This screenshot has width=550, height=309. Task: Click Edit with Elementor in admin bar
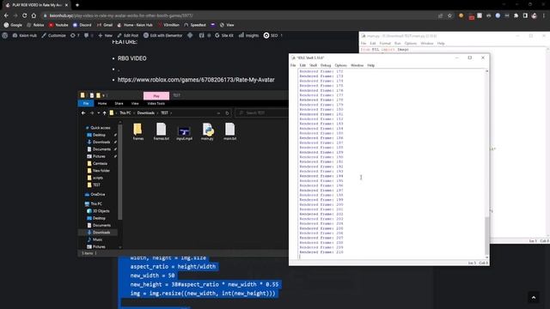click(x=162, y=35)
